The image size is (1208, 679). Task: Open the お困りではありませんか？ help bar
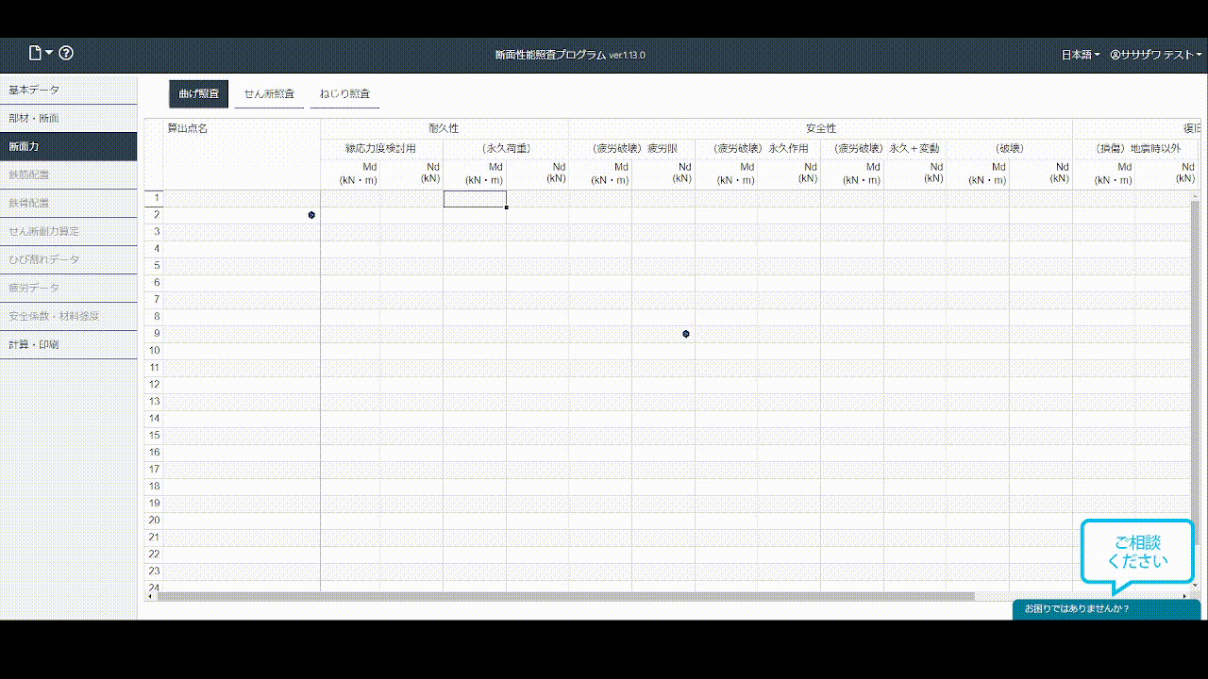1106,609
